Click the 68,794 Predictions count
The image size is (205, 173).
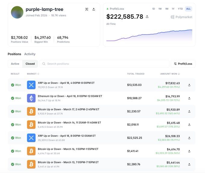point(63,38)
